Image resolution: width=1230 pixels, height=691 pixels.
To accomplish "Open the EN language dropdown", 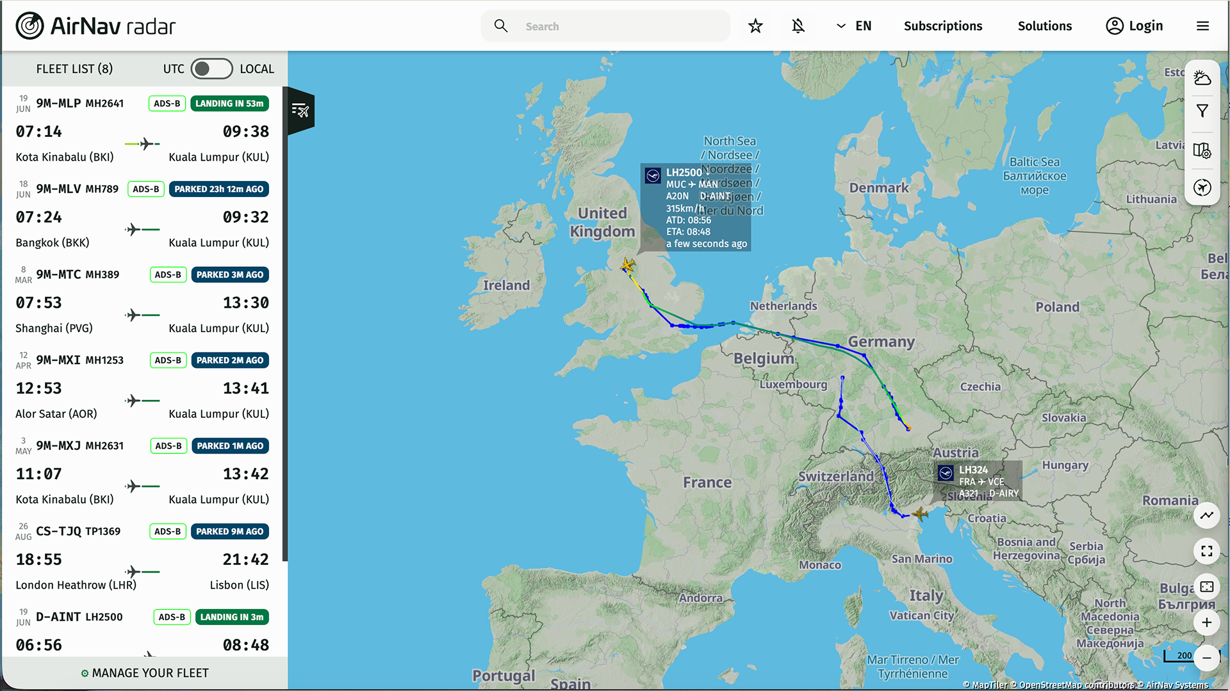I will pos(854,26).
